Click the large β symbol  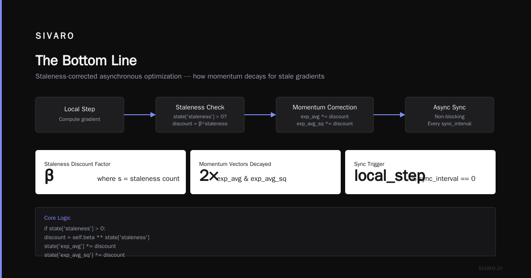49,176
